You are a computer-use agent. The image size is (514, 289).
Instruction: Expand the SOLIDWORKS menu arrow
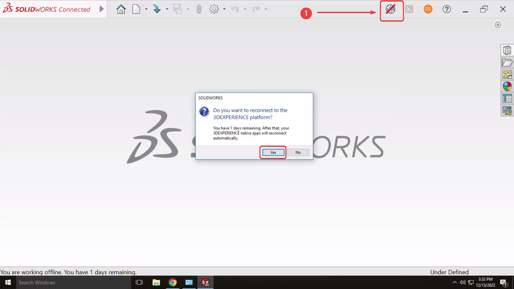coord(101,9)
